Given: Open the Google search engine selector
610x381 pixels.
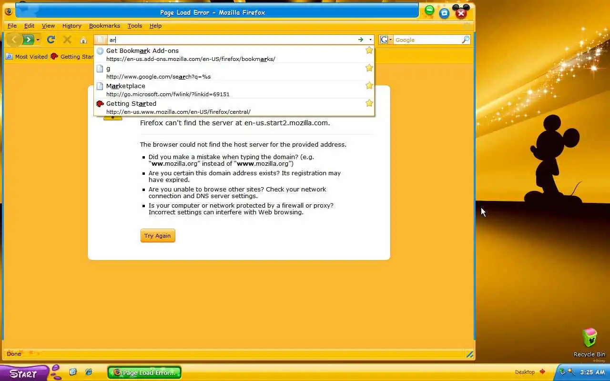Looking at the screenshot, I should click(386, 40).
